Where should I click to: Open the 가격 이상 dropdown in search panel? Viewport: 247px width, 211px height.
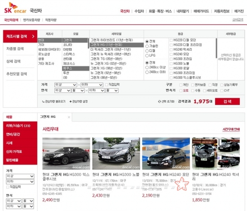[x=66, y=85]
